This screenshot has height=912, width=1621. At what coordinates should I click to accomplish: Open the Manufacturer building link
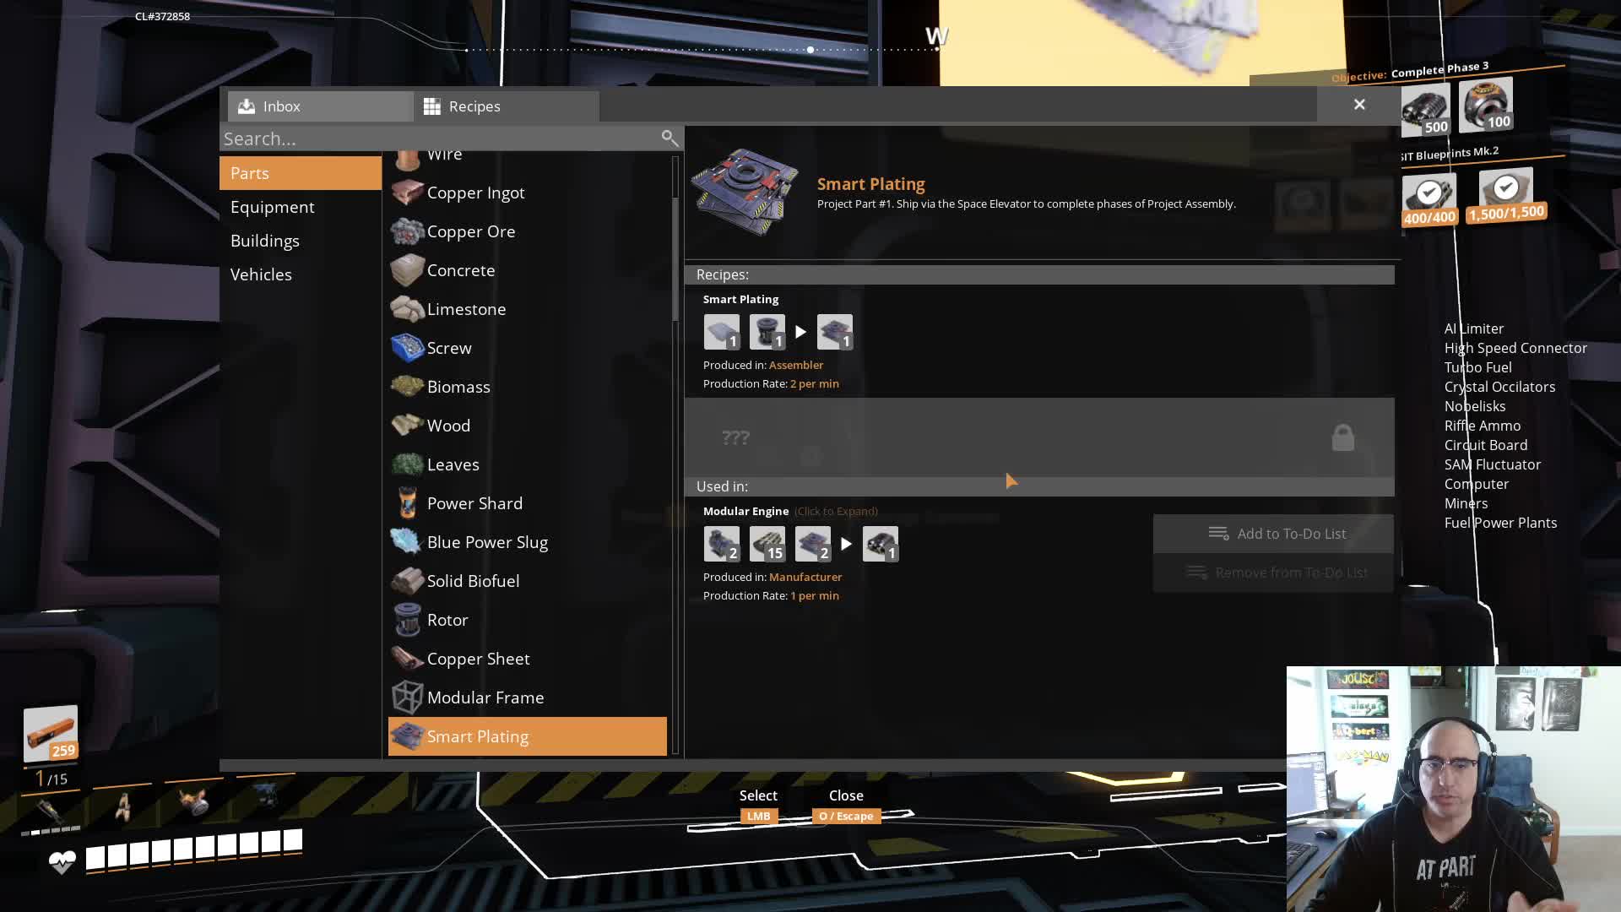(805, 577)
